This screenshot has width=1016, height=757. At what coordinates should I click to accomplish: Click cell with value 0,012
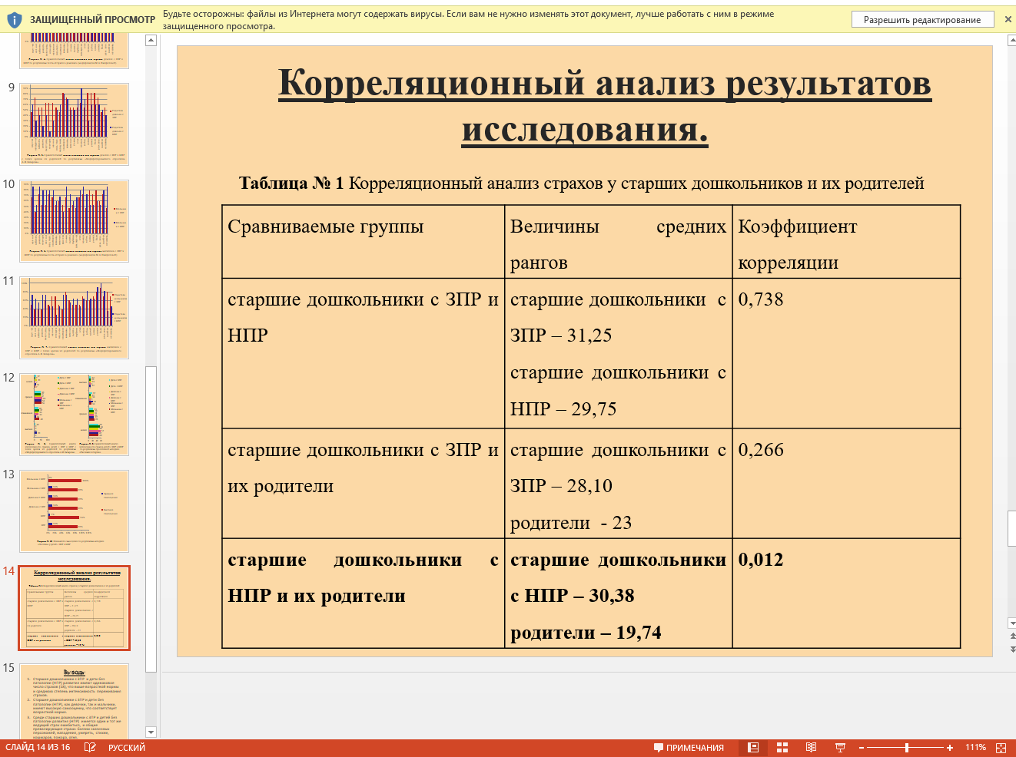[x=846, y=593]
